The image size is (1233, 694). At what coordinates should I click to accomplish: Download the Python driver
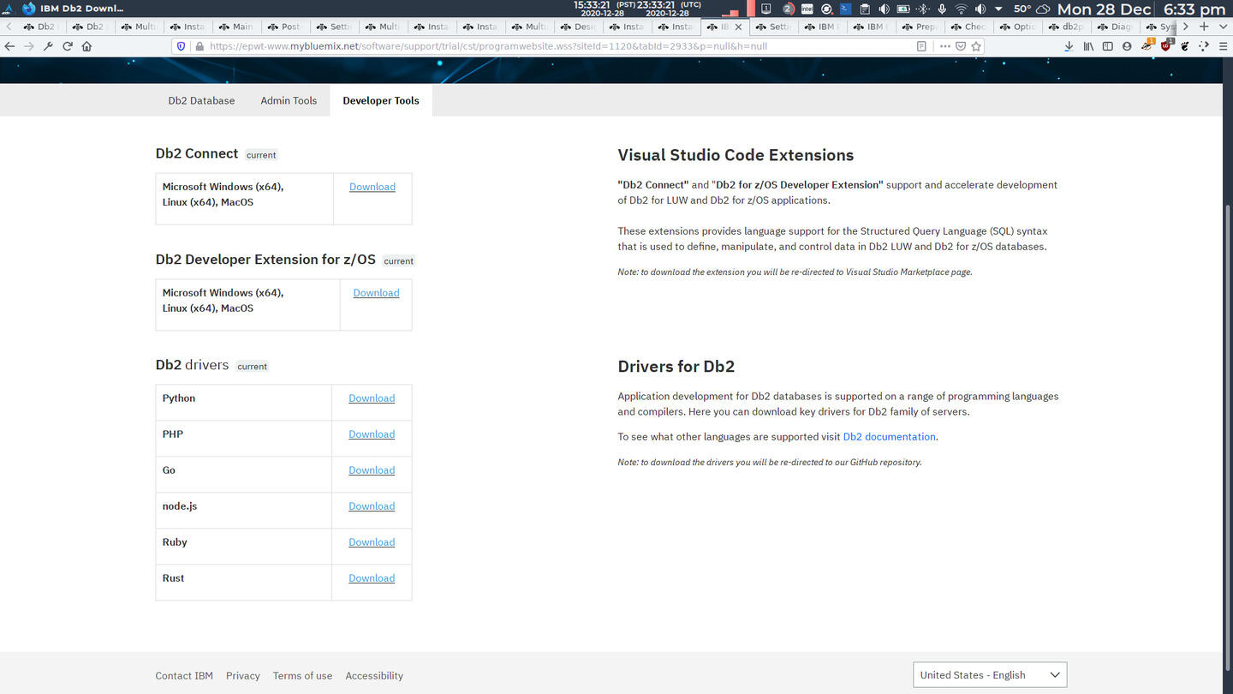tap(372, 398)
